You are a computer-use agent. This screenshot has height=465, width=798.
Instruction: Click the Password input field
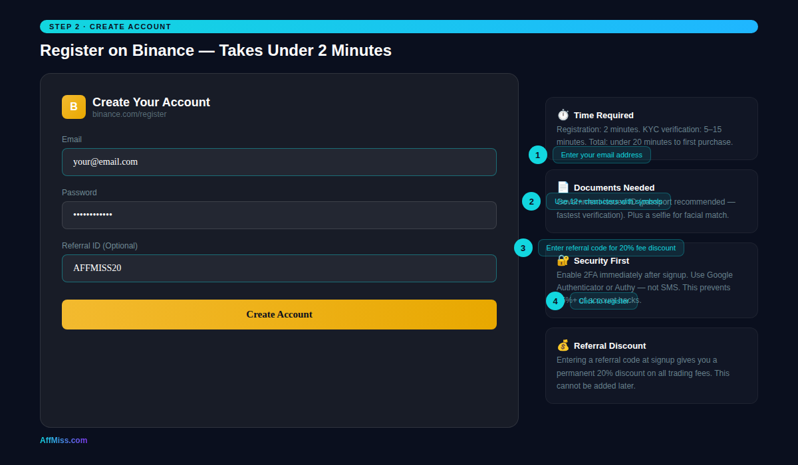[x=279, y=215]
